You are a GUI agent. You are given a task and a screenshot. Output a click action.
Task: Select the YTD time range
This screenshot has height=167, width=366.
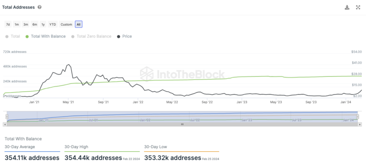[x=53, y=24]
